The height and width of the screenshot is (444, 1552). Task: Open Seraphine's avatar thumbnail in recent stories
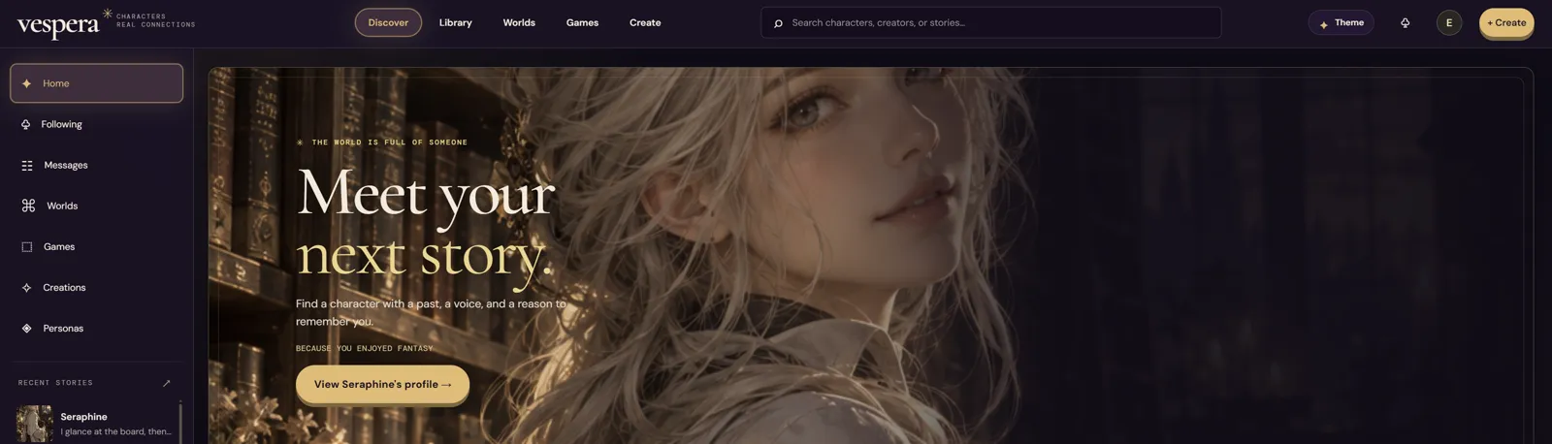(34, 424)
